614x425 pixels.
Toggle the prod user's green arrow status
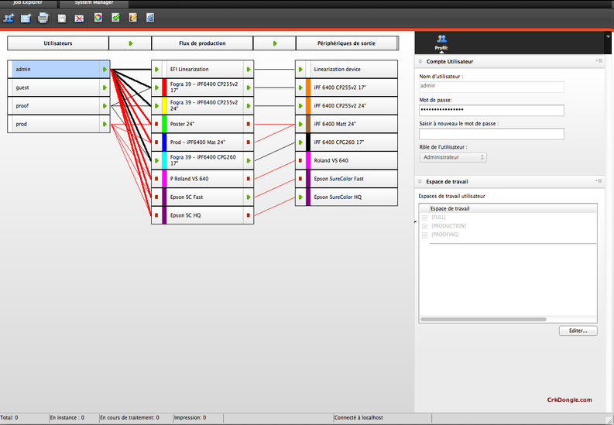[105, 124]
